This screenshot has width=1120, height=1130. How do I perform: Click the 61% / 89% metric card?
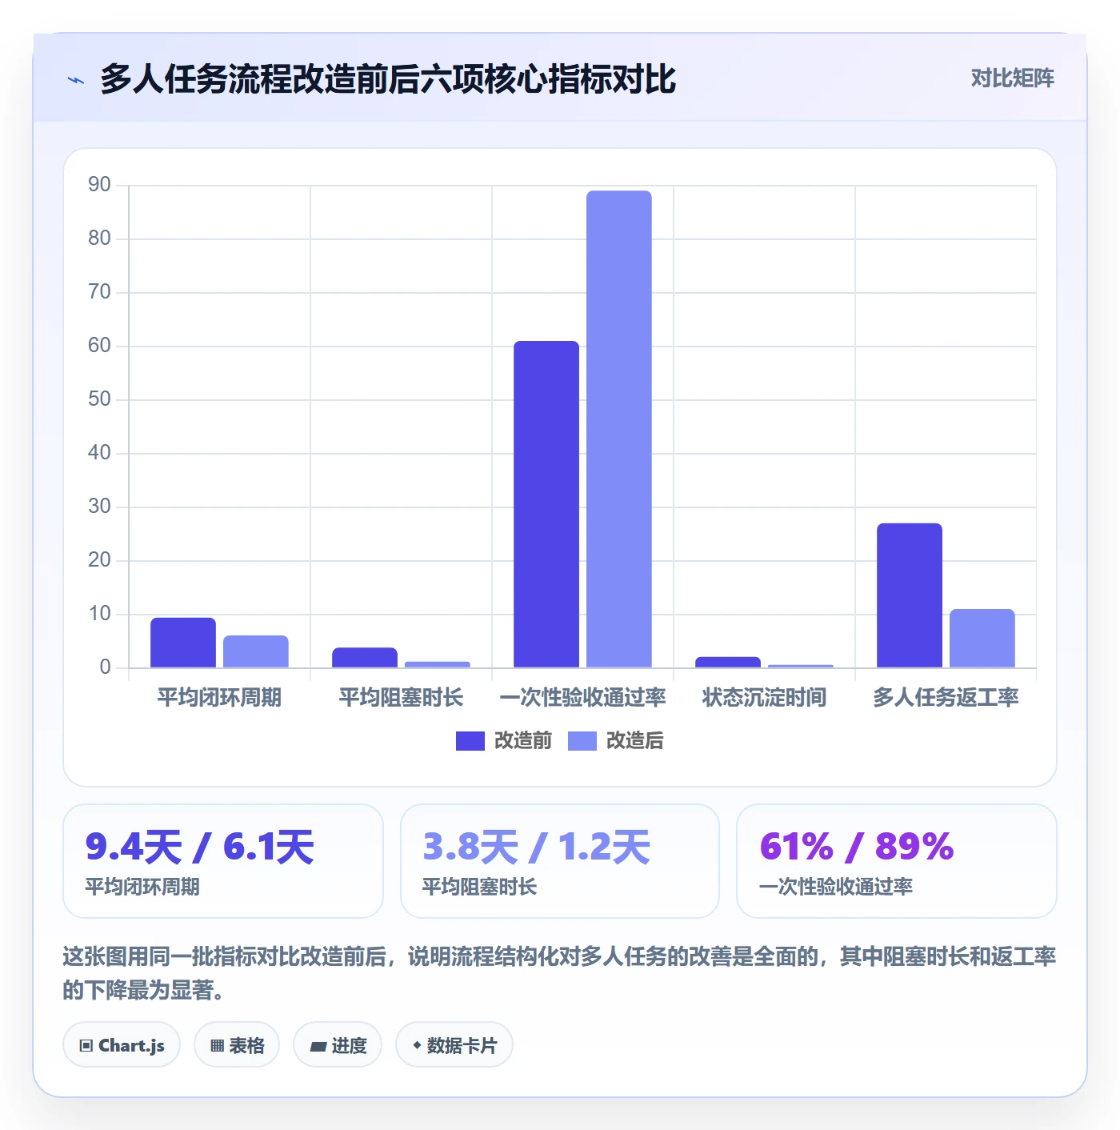[x=897, y=861]
